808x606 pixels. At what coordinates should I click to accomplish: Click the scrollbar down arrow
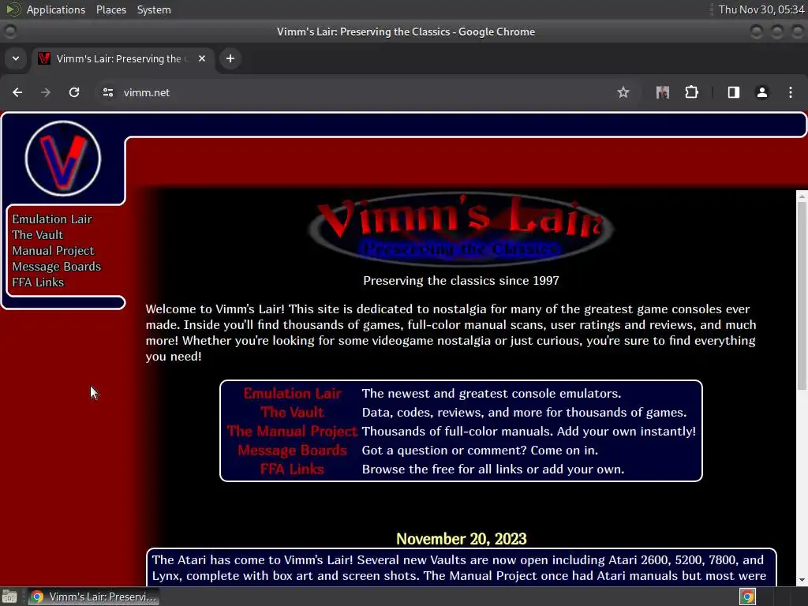802,580
